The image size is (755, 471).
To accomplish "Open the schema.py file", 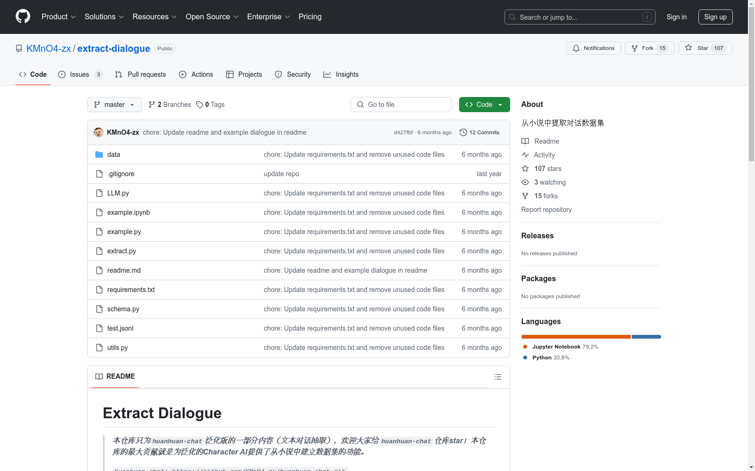I will (123, 309).
